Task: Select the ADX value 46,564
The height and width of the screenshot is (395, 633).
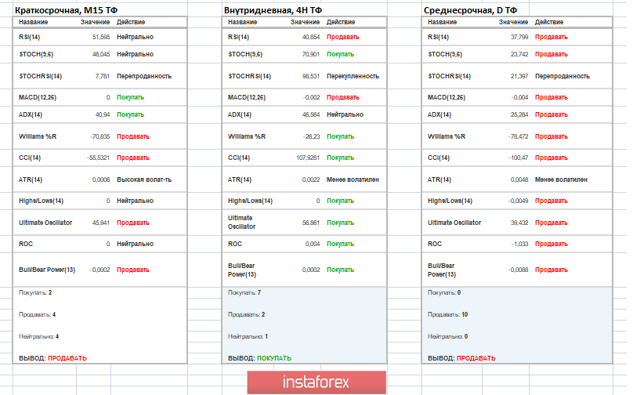Action: click(311, 114)
